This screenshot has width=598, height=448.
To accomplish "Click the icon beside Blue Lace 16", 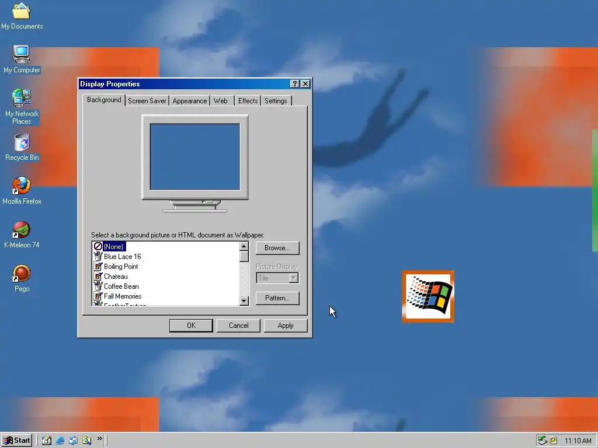I will (x=98, y=256).
